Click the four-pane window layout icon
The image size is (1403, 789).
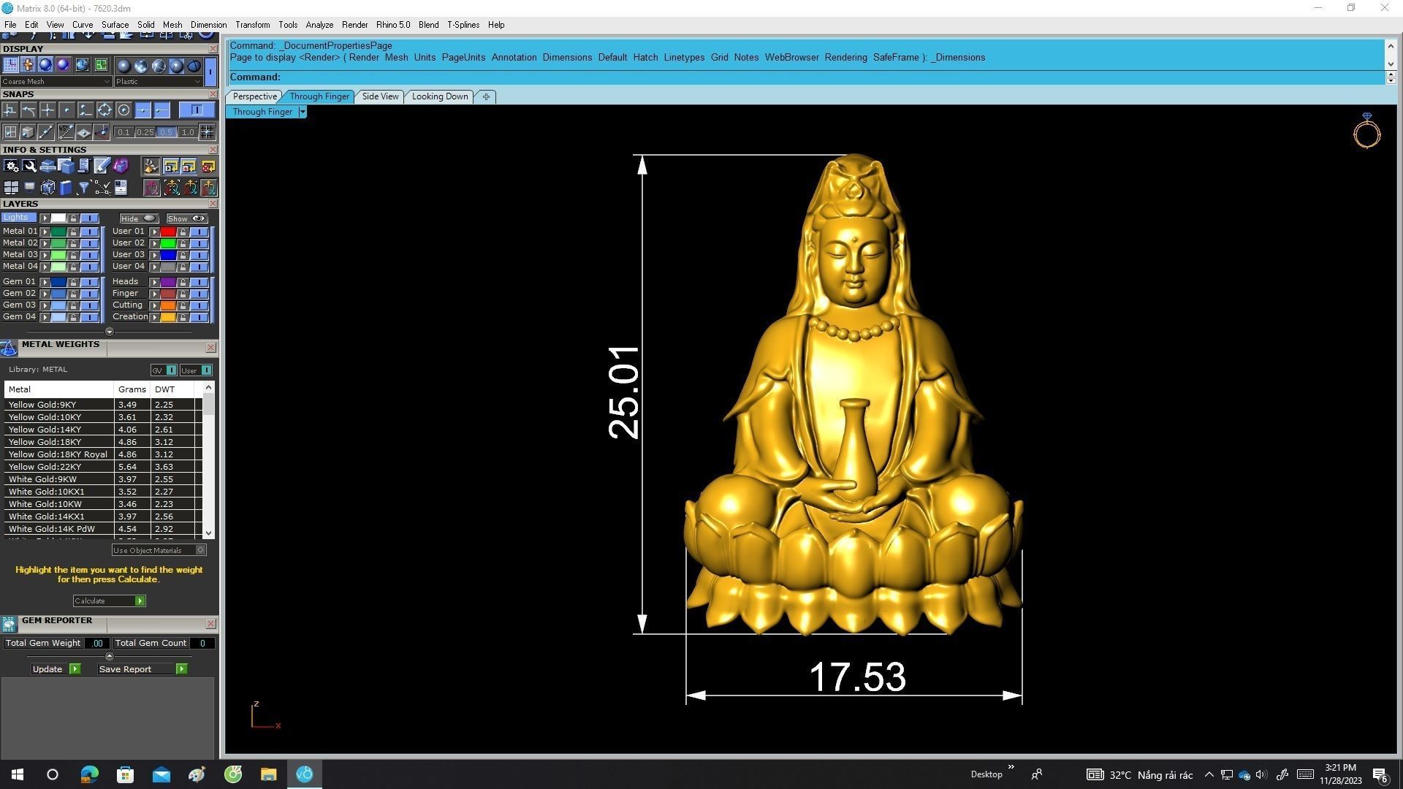pyautogui.click(x=11, y=187)
